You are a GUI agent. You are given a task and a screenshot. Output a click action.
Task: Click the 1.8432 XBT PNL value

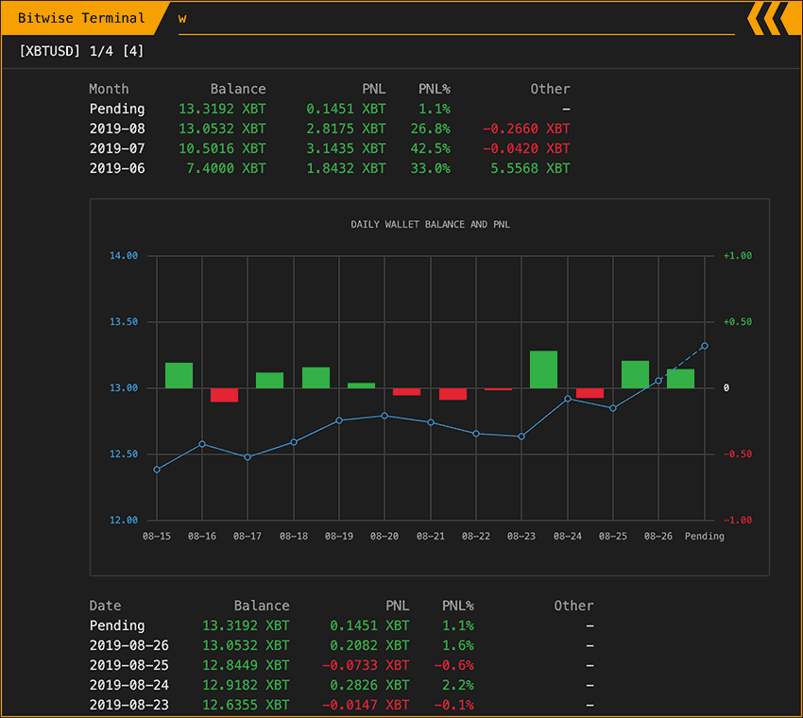pyautogui.click(x=346, y=168)
